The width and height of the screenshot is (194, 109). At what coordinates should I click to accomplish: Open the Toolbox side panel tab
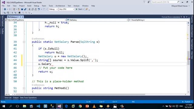3,31
